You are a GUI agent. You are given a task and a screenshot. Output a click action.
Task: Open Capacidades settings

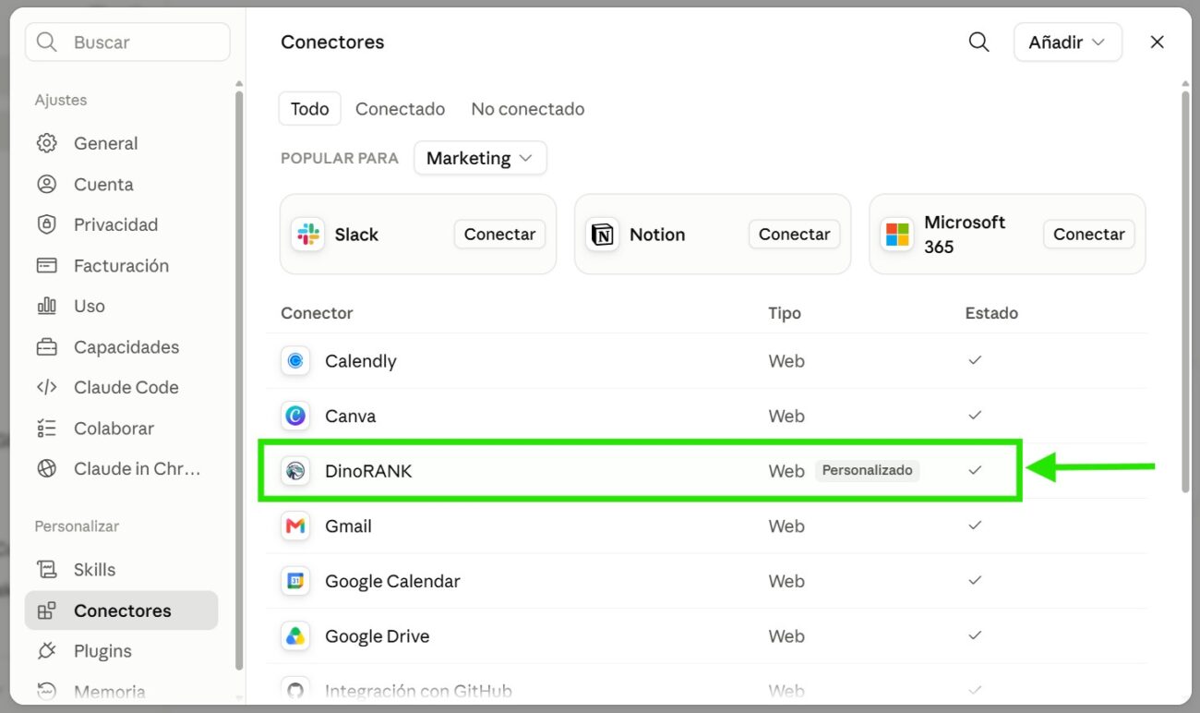121,347
